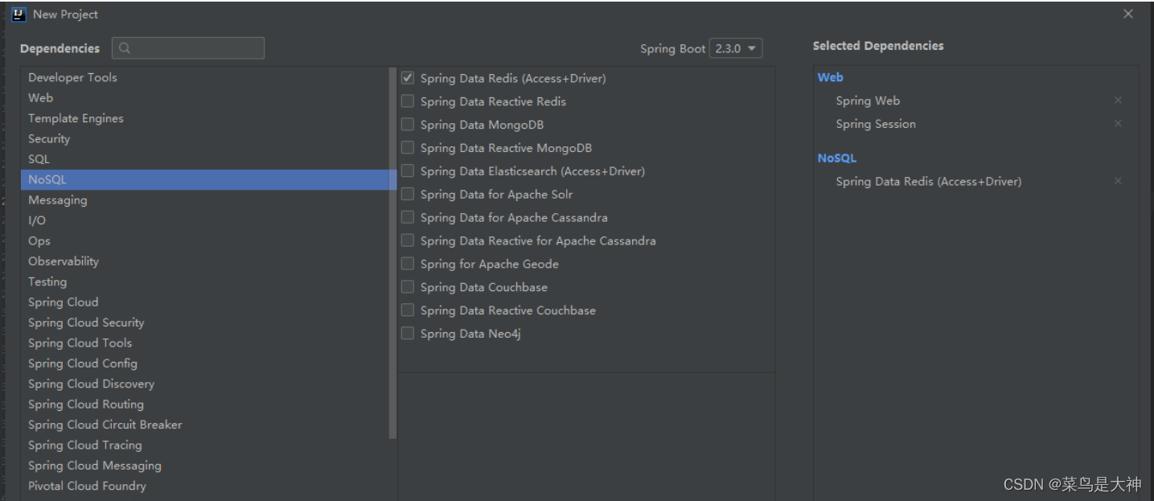Check Spring Data Elasticsearch (Access+Driver)
1154x501 pixels.
(407, 170)
